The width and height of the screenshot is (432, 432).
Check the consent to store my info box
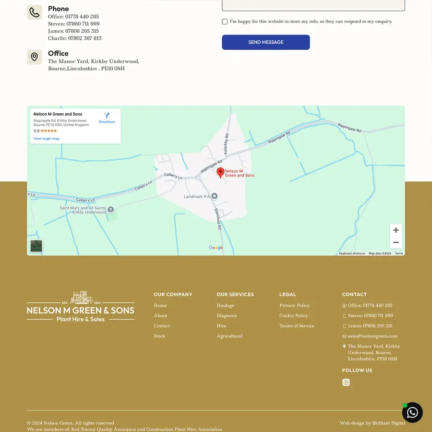pyautogui.click(x=225, y=22)
